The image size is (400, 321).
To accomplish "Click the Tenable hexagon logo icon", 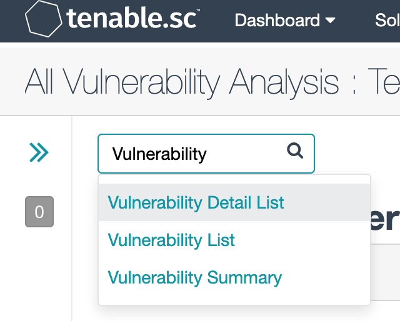I will [x=44, y=19].
